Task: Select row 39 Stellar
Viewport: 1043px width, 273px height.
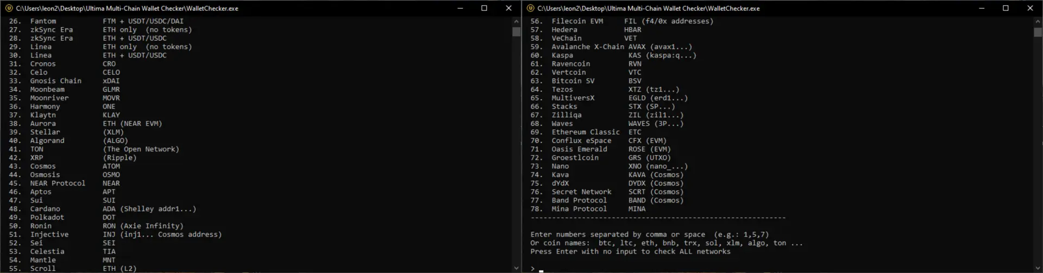Action: 66,132
